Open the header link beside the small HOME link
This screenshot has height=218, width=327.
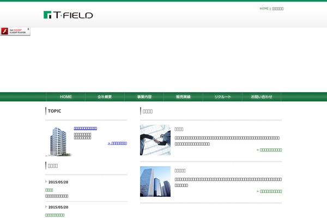pyautogui.click(x=277, y=9)
